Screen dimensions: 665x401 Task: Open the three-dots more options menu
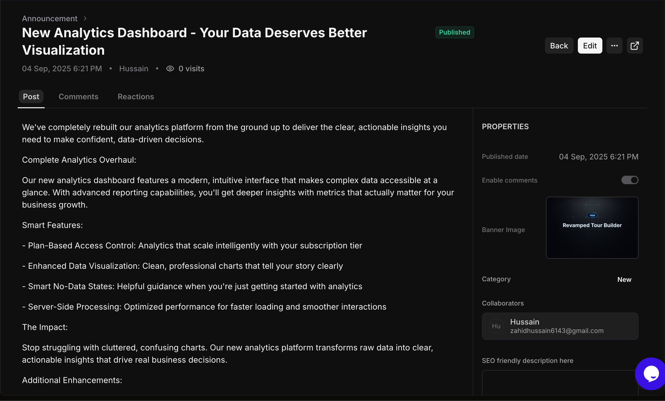pyautogui.click(x=614, y=46)
